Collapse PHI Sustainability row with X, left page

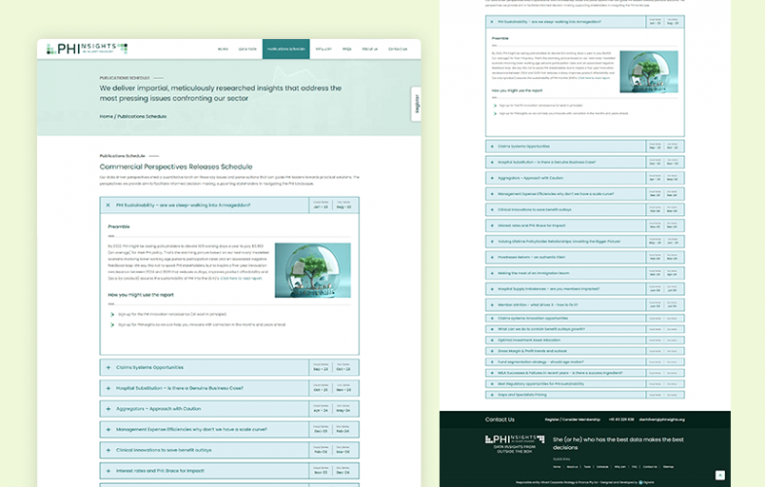coord(108,206)
